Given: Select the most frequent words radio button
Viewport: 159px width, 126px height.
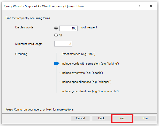Looking at the screenshot, I should (x=56, y=28).
